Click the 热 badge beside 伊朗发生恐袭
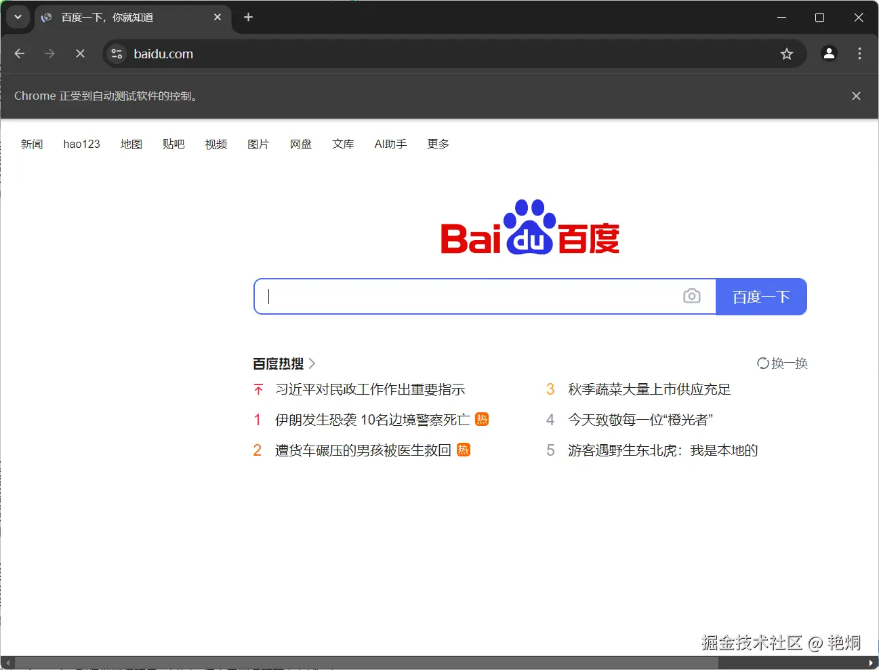 tap(482, 419)
